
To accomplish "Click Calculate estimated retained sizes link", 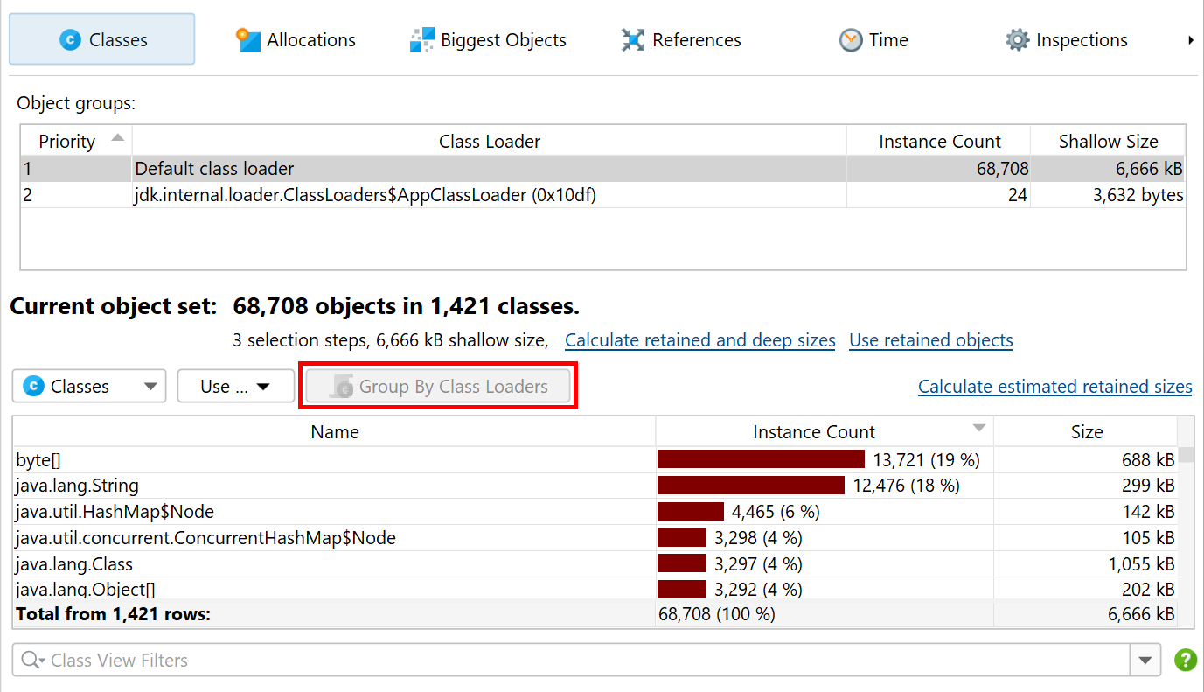I will click(1055, 387).
